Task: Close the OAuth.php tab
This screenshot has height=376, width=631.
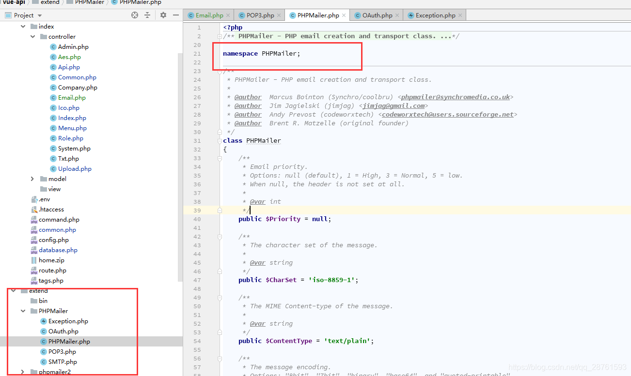Action: click(397, 15)
